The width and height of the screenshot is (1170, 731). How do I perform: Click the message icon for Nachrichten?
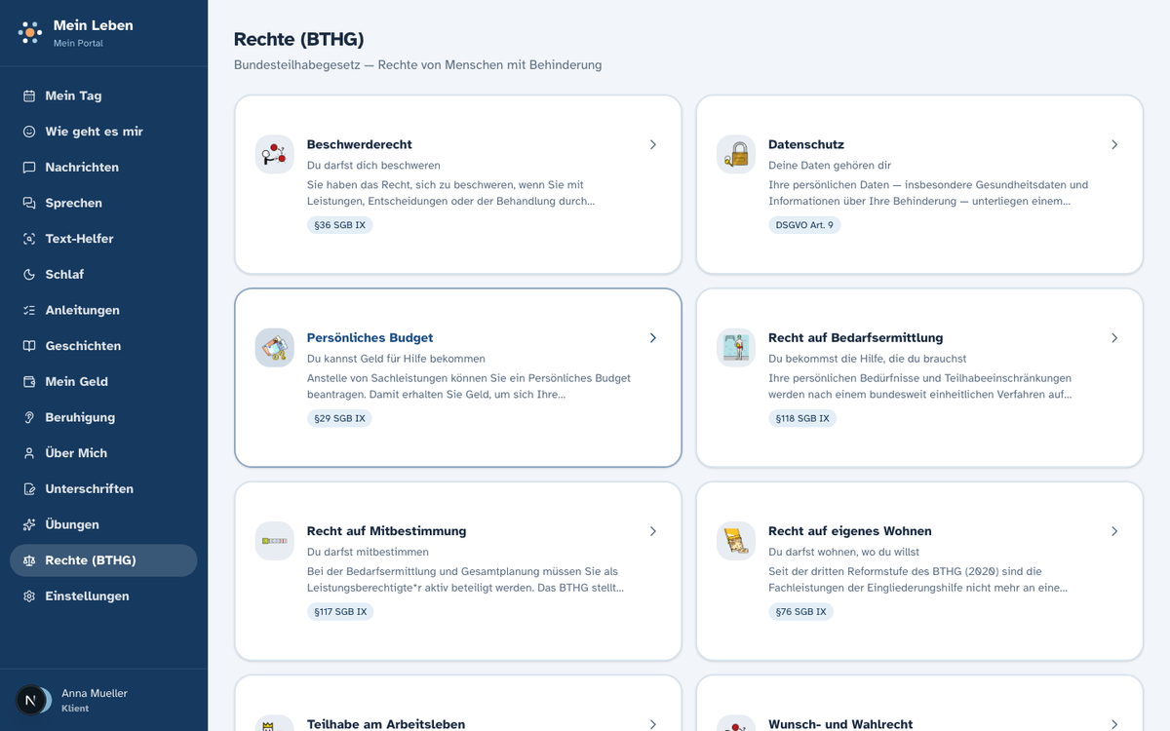tap(29, 168)
